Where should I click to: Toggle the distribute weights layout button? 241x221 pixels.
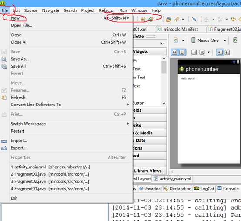pyautogui.click(x=228, y=52)
